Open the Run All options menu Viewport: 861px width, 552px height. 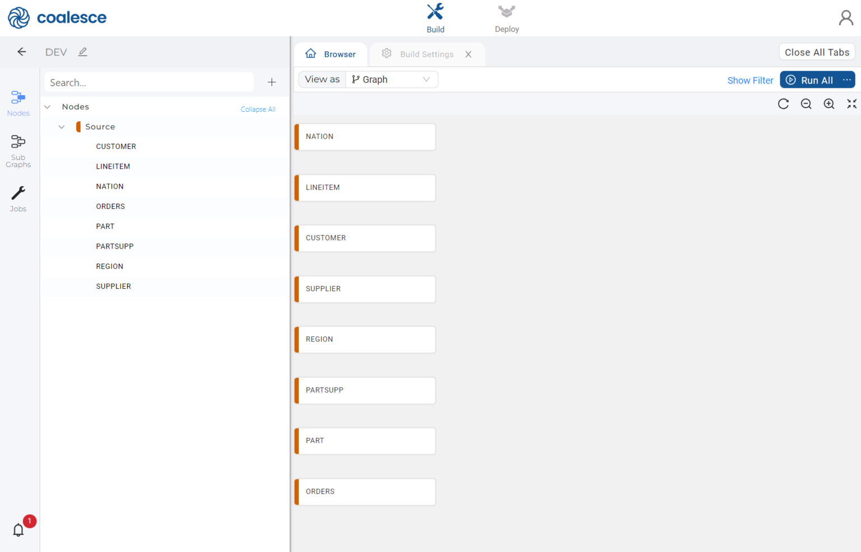(848, 79)
